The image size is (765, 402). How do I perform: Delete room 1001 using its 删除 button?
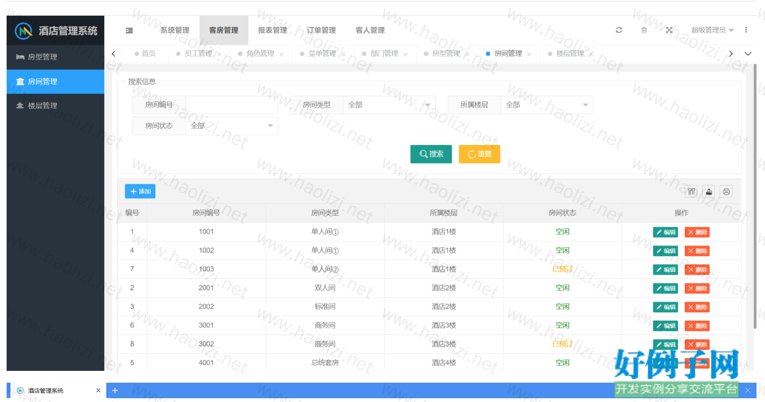[x=697, y=232]
